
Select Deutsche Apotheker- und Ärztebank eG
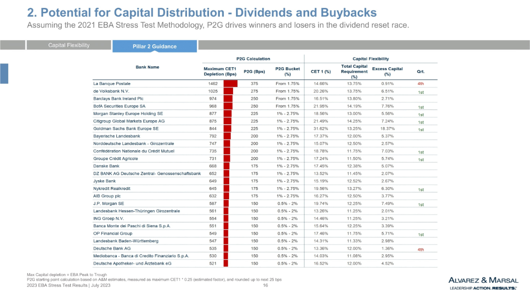click(132, 263)
